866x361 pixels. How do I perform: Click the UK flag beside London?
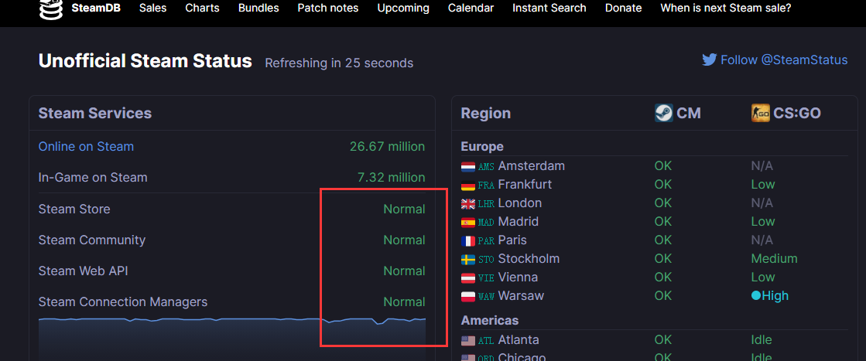tap(468, 203)
